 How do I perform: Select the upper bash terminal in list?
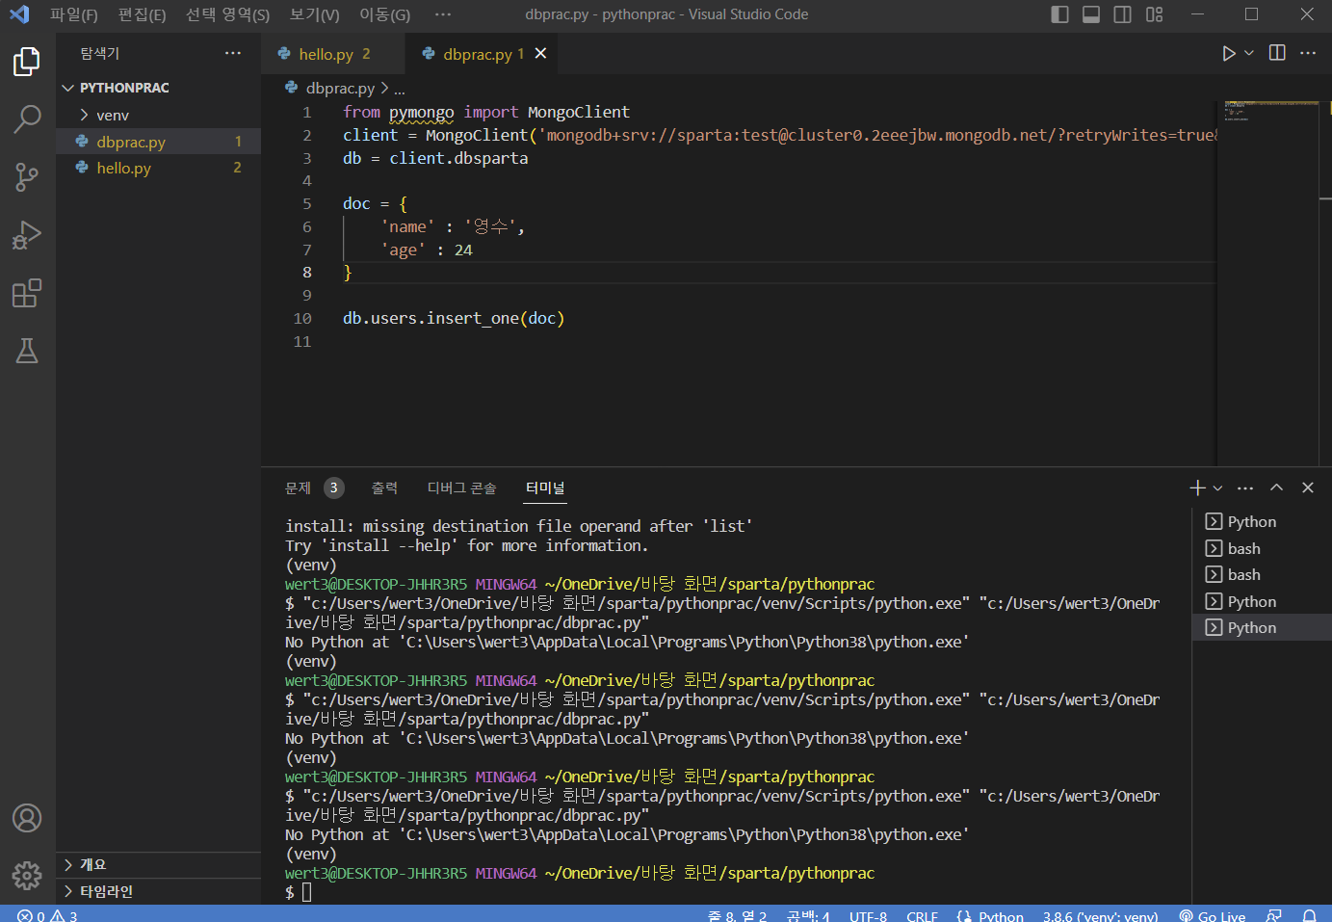tap(1262, 548)
